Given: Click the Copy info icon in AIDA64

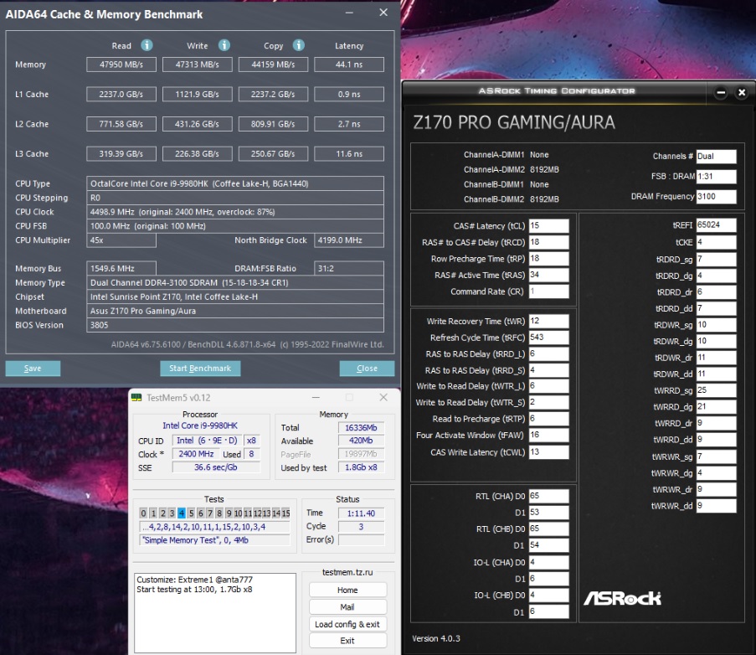Looking at the screenshot, I should pyautogui.click(x=299, y=45).
